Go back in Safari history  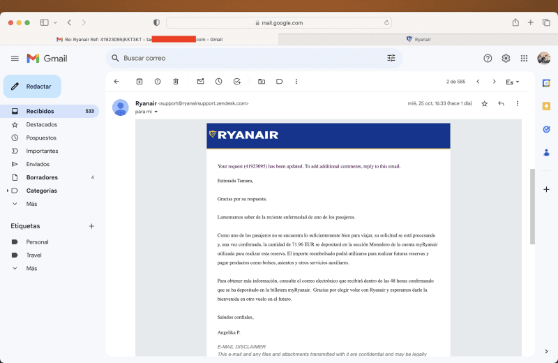pyautogui.click(x=69, y=22)
